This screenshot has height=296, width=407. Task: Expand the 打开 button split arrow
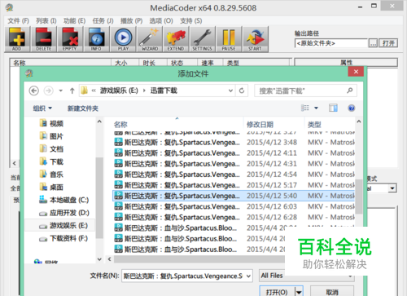pos(299,292)
